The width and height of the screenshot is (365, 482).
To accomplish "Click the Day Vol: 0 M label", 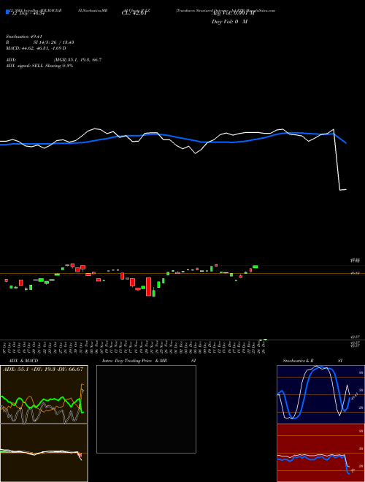I will (229, 22).
